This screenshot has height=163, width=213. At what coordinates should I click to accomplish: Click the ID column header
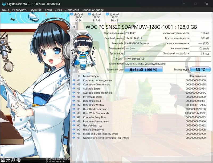pyautogui.click(x=79, y=76)
